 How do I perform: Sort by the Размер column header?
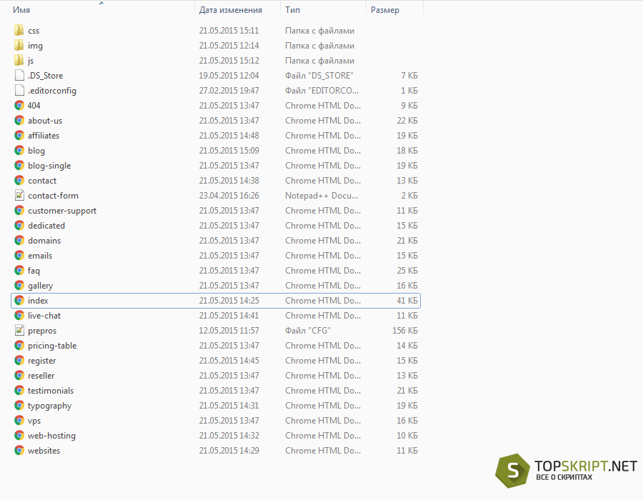coord(384,10)
